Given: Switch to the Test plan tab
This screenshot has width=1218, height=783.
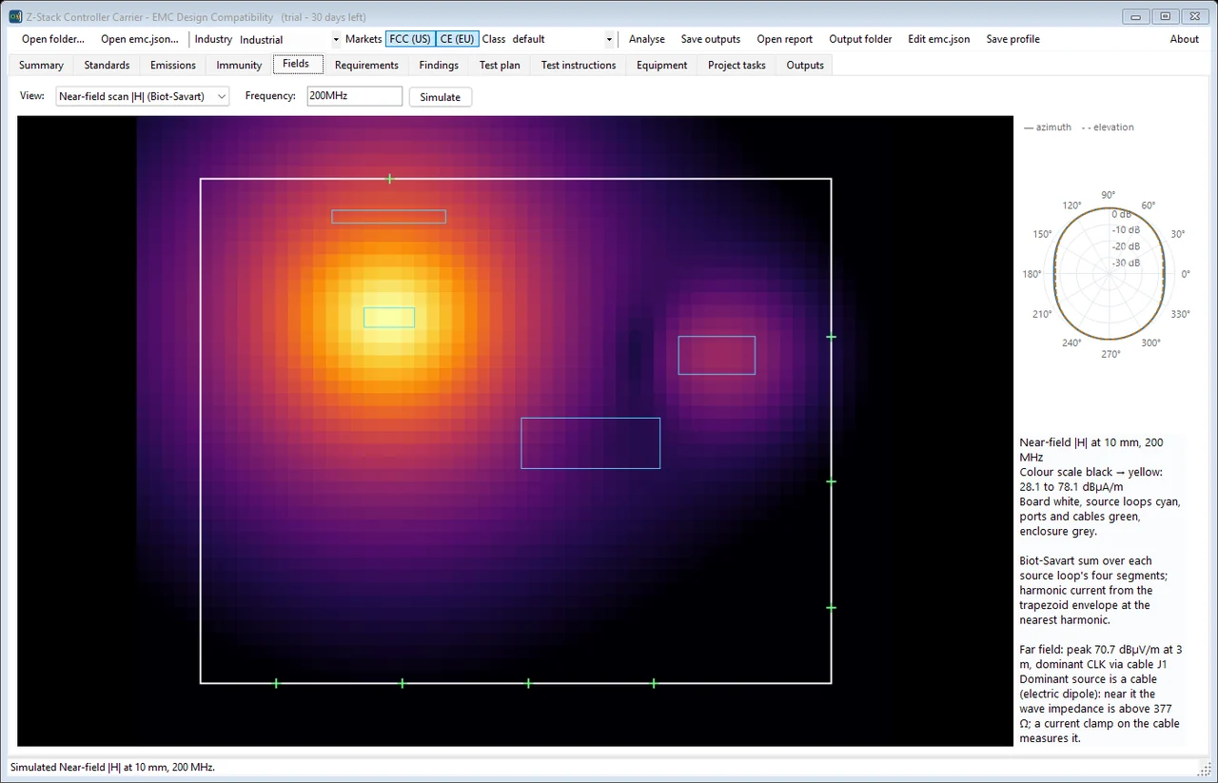Looking at the screenshot, I should coord(500,65).
